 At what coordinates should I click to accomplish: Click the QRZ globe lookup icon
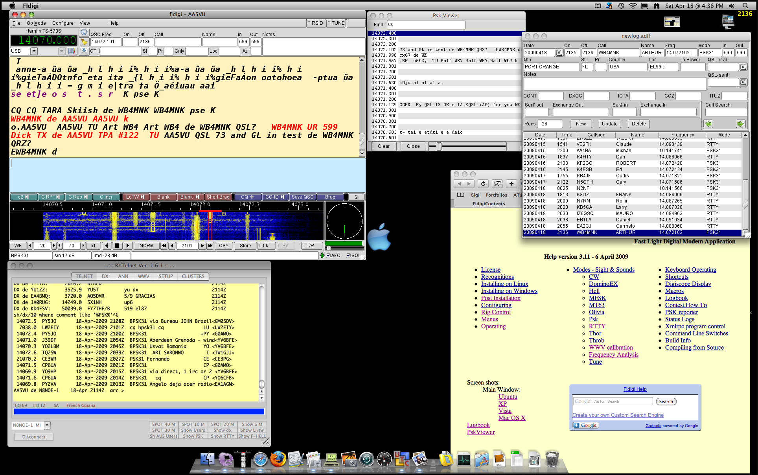coord(84,32)
